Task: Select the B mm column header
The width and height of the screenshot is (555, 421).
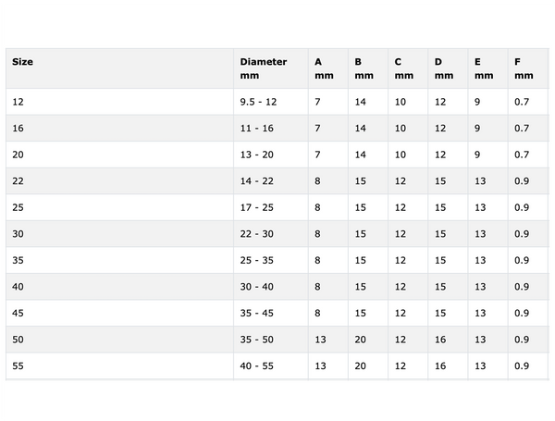Action: [x=363, y=68]
